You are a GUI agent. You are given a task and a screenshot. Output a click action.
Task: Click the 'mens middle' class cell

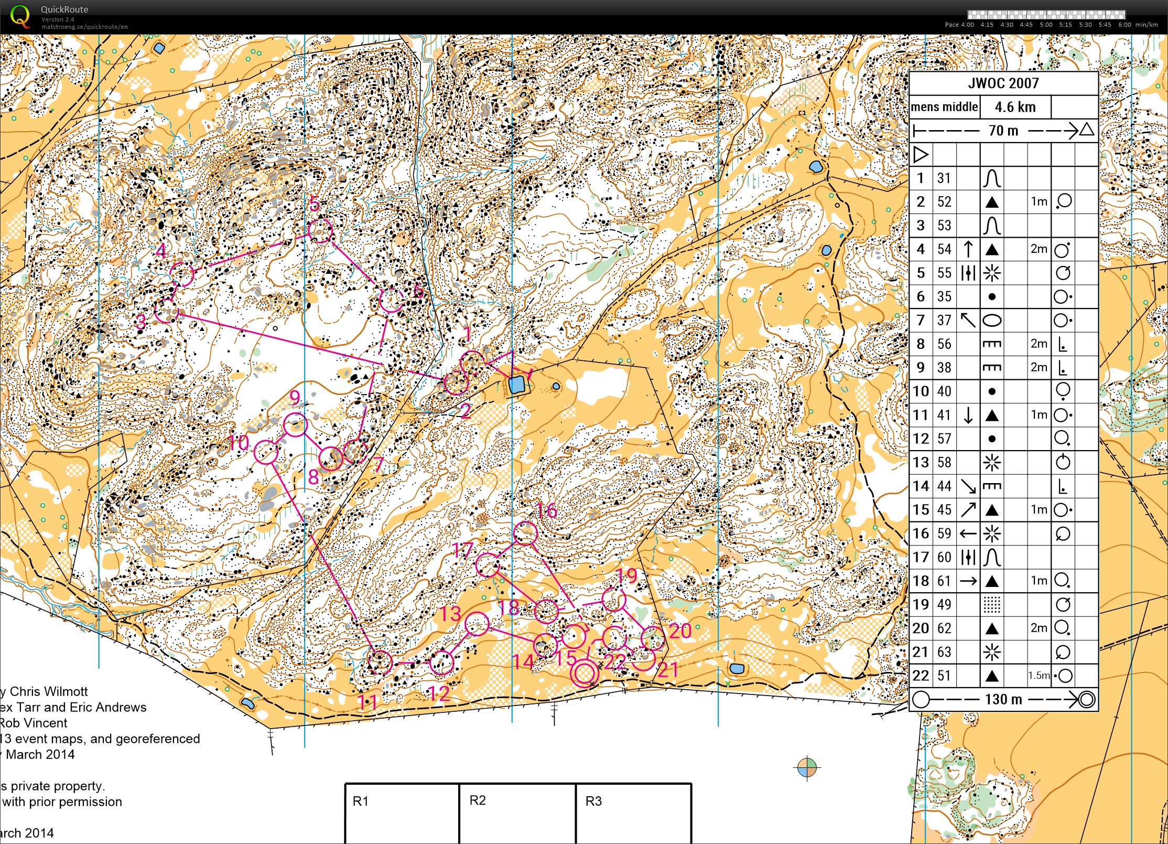coord(944,106)
